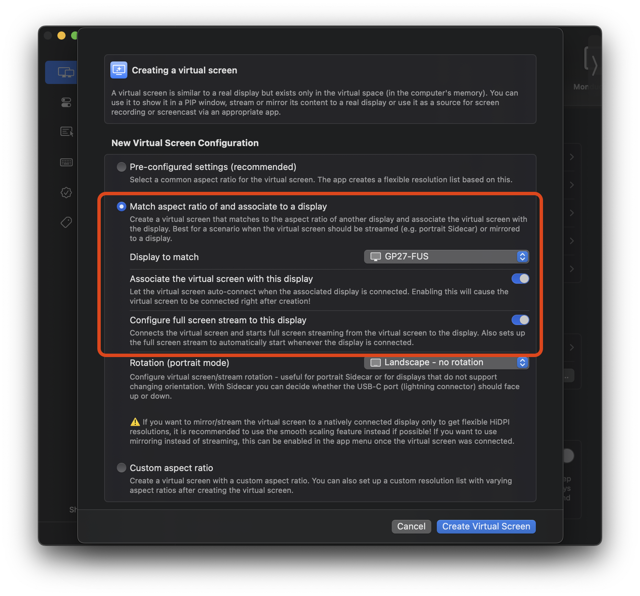Select Pre-configured settings (recommended) radio button
The image size is (640, 596).
(121, 167)
